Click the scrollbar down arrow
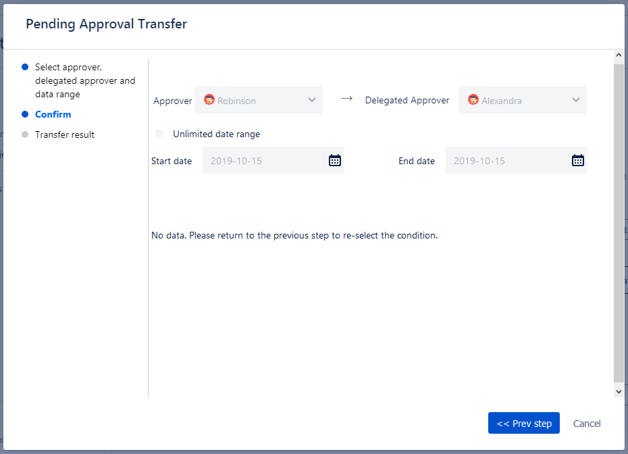Viewport: 628px width, 454px height. pos(619,391)
